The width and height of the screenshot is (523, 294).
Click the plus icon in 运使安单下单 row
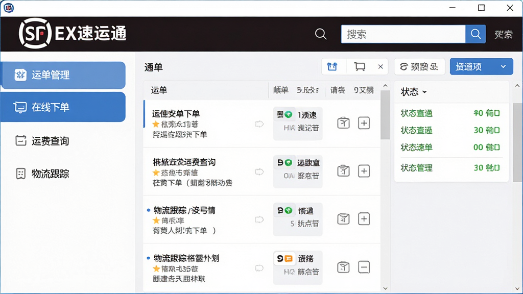364,123
